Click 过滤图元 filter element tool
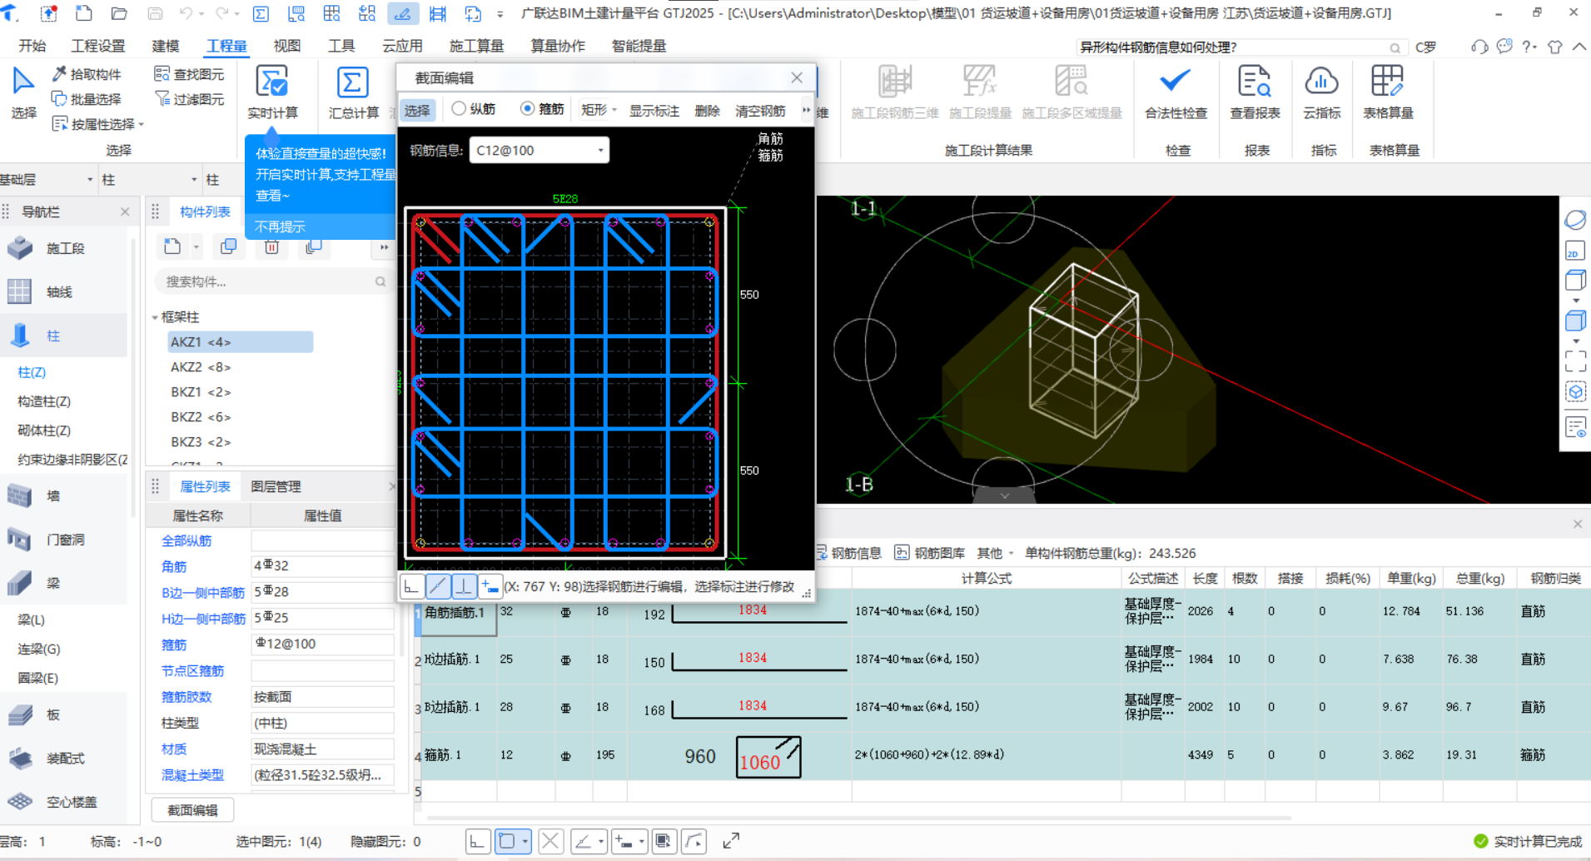Screen dimensions: 1591x861 point(189,99)
